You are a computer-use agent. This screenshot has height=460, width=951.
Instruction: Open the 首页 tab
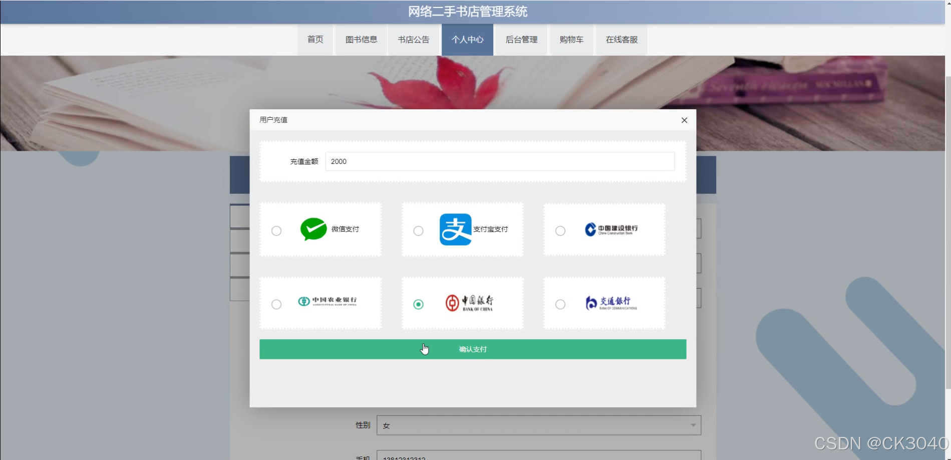coord(315,40)
